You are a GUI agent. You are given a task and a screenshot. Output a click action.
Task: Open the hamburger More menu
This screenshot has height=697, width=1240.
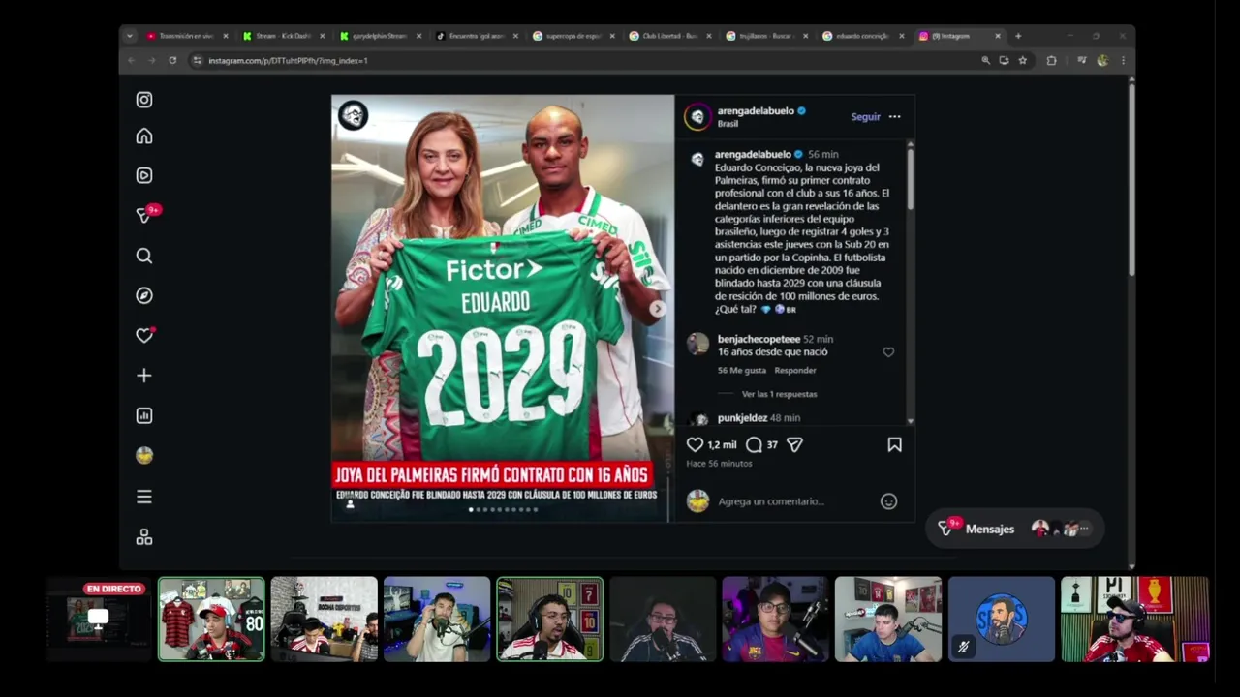point(144,497)
